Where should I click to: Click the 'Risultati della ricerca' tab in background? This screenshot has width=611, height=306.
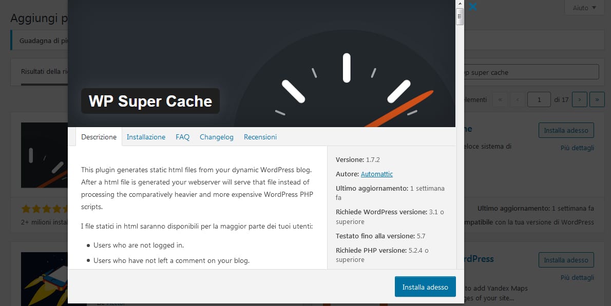[44, 72]
